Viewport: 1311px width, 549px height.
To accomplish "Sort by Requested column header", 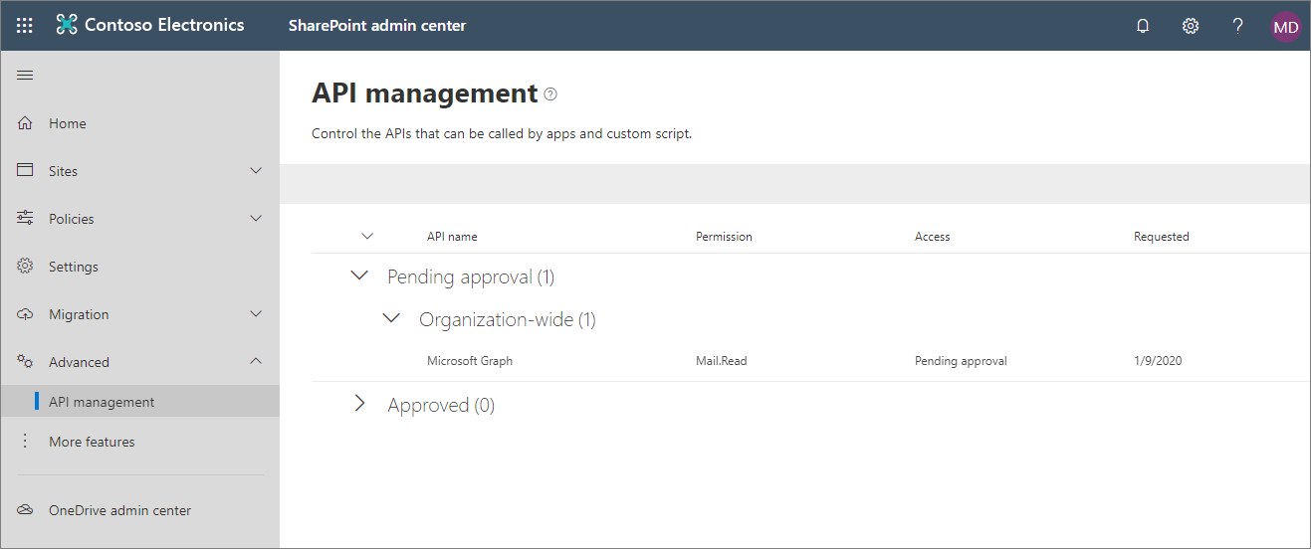I will coord(1162,237).
